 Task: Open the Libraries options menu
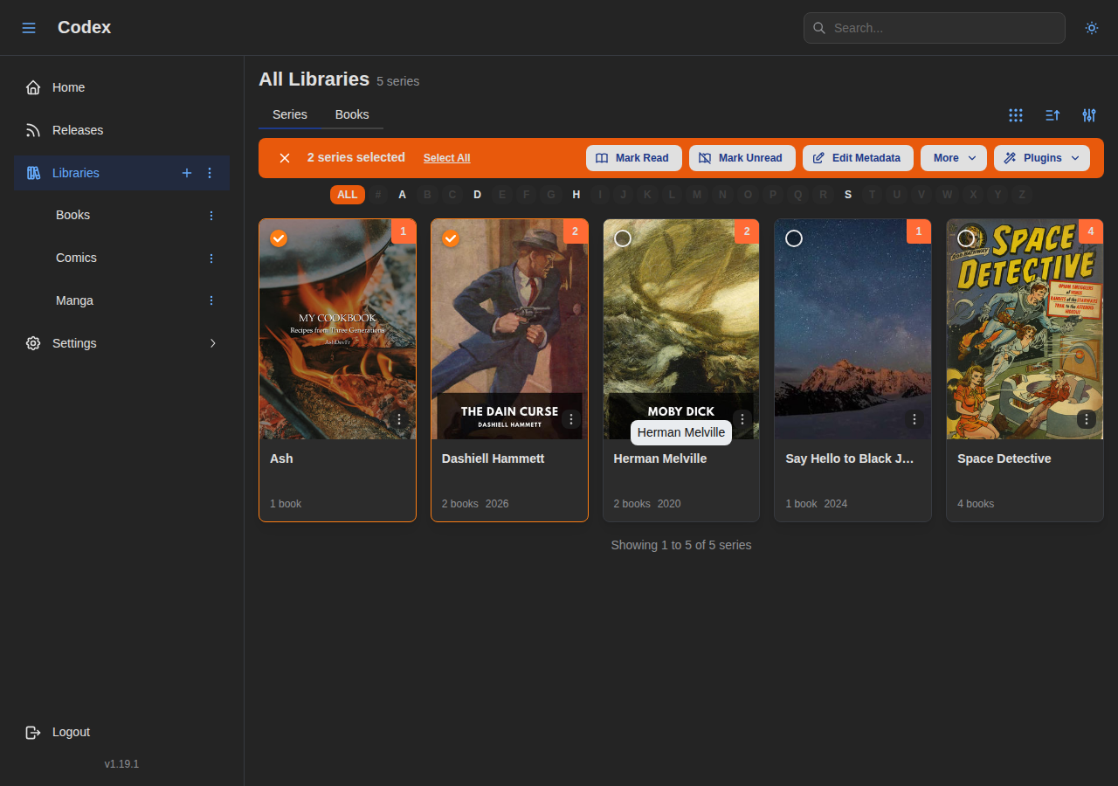point(210,173)
